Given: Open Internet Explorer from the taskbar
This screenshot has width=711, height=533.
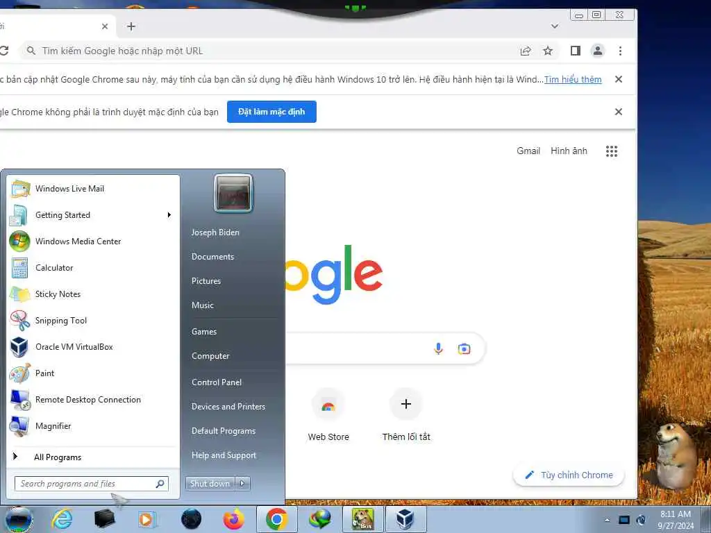Looking at the screenshot, I should (62, 519).
